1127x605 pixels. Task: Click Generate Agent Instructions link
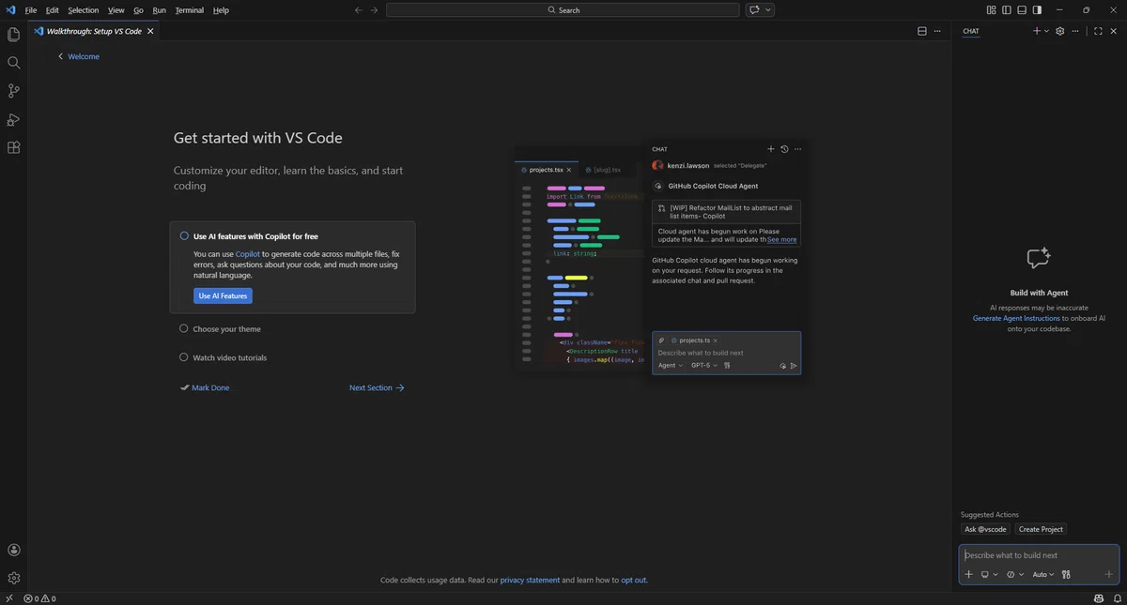(x=1016, y=318)
